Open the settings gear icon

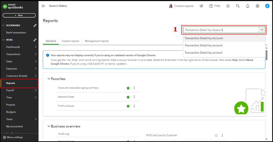pos(257,6)
